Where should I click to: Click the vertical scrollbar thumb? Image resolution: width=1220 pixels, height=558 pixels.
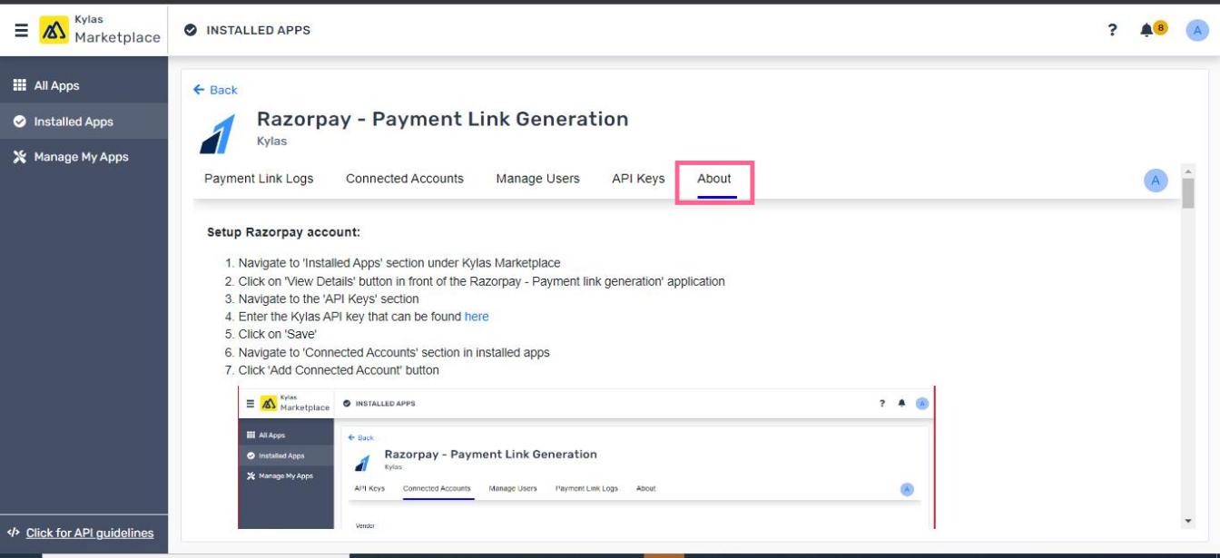point(1188,193)
